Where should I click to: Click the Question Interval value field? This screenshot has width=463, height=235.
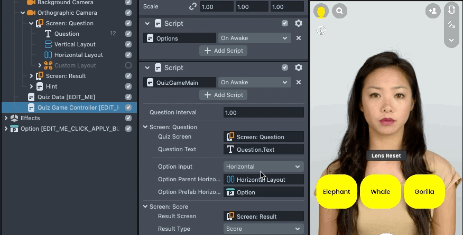point(263,112)
